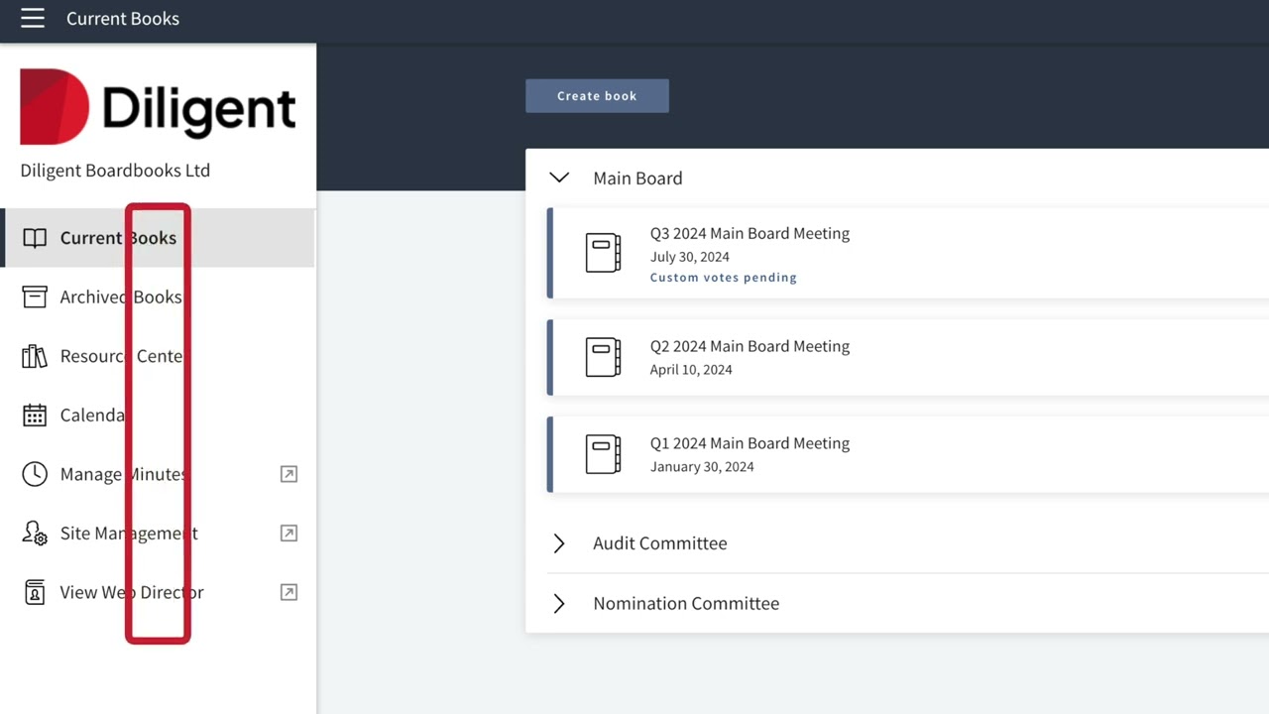Viewport: 1269px width, 714px height.
Task: Open Site Management external link arrow
Action: pos(288,534)
